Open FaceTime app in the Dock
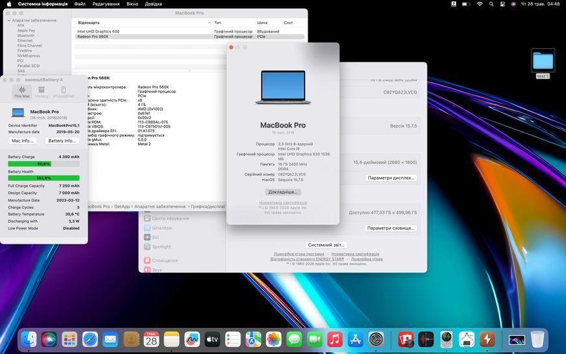Image resolution: width=566 pixels, height=354 pixels. click(315, 340)
